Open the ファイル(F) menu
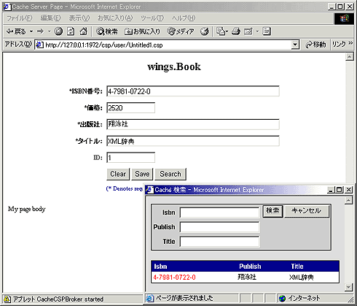Viewport: 357px width, 306px height. point(19,18)
